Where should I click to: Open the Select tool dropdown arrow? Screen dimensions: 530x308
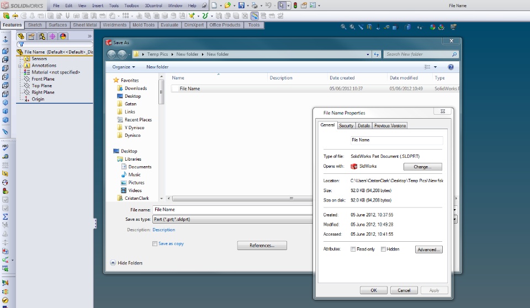tap(288, 6)
